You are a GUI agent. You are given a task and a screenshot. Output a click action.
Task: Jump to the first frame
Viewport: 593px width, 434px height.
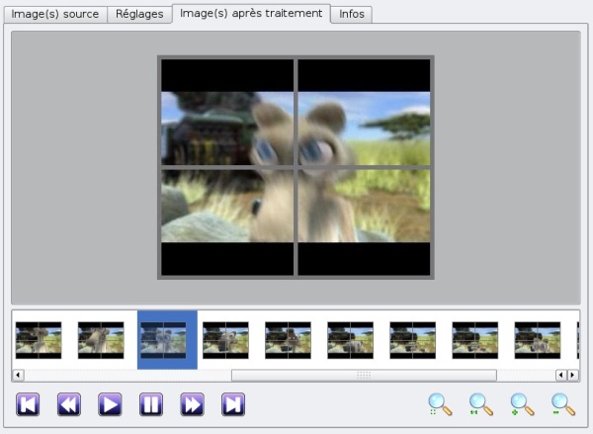click(x=28, y=404)
